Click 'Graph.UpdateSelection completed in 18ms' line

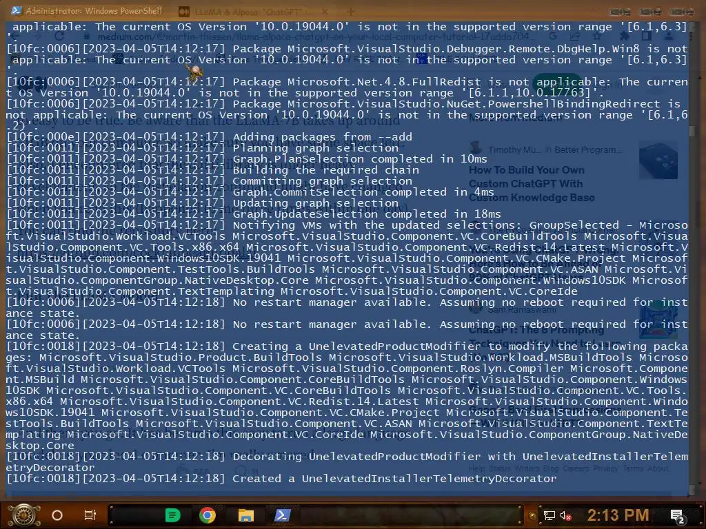tap(254, 214)
